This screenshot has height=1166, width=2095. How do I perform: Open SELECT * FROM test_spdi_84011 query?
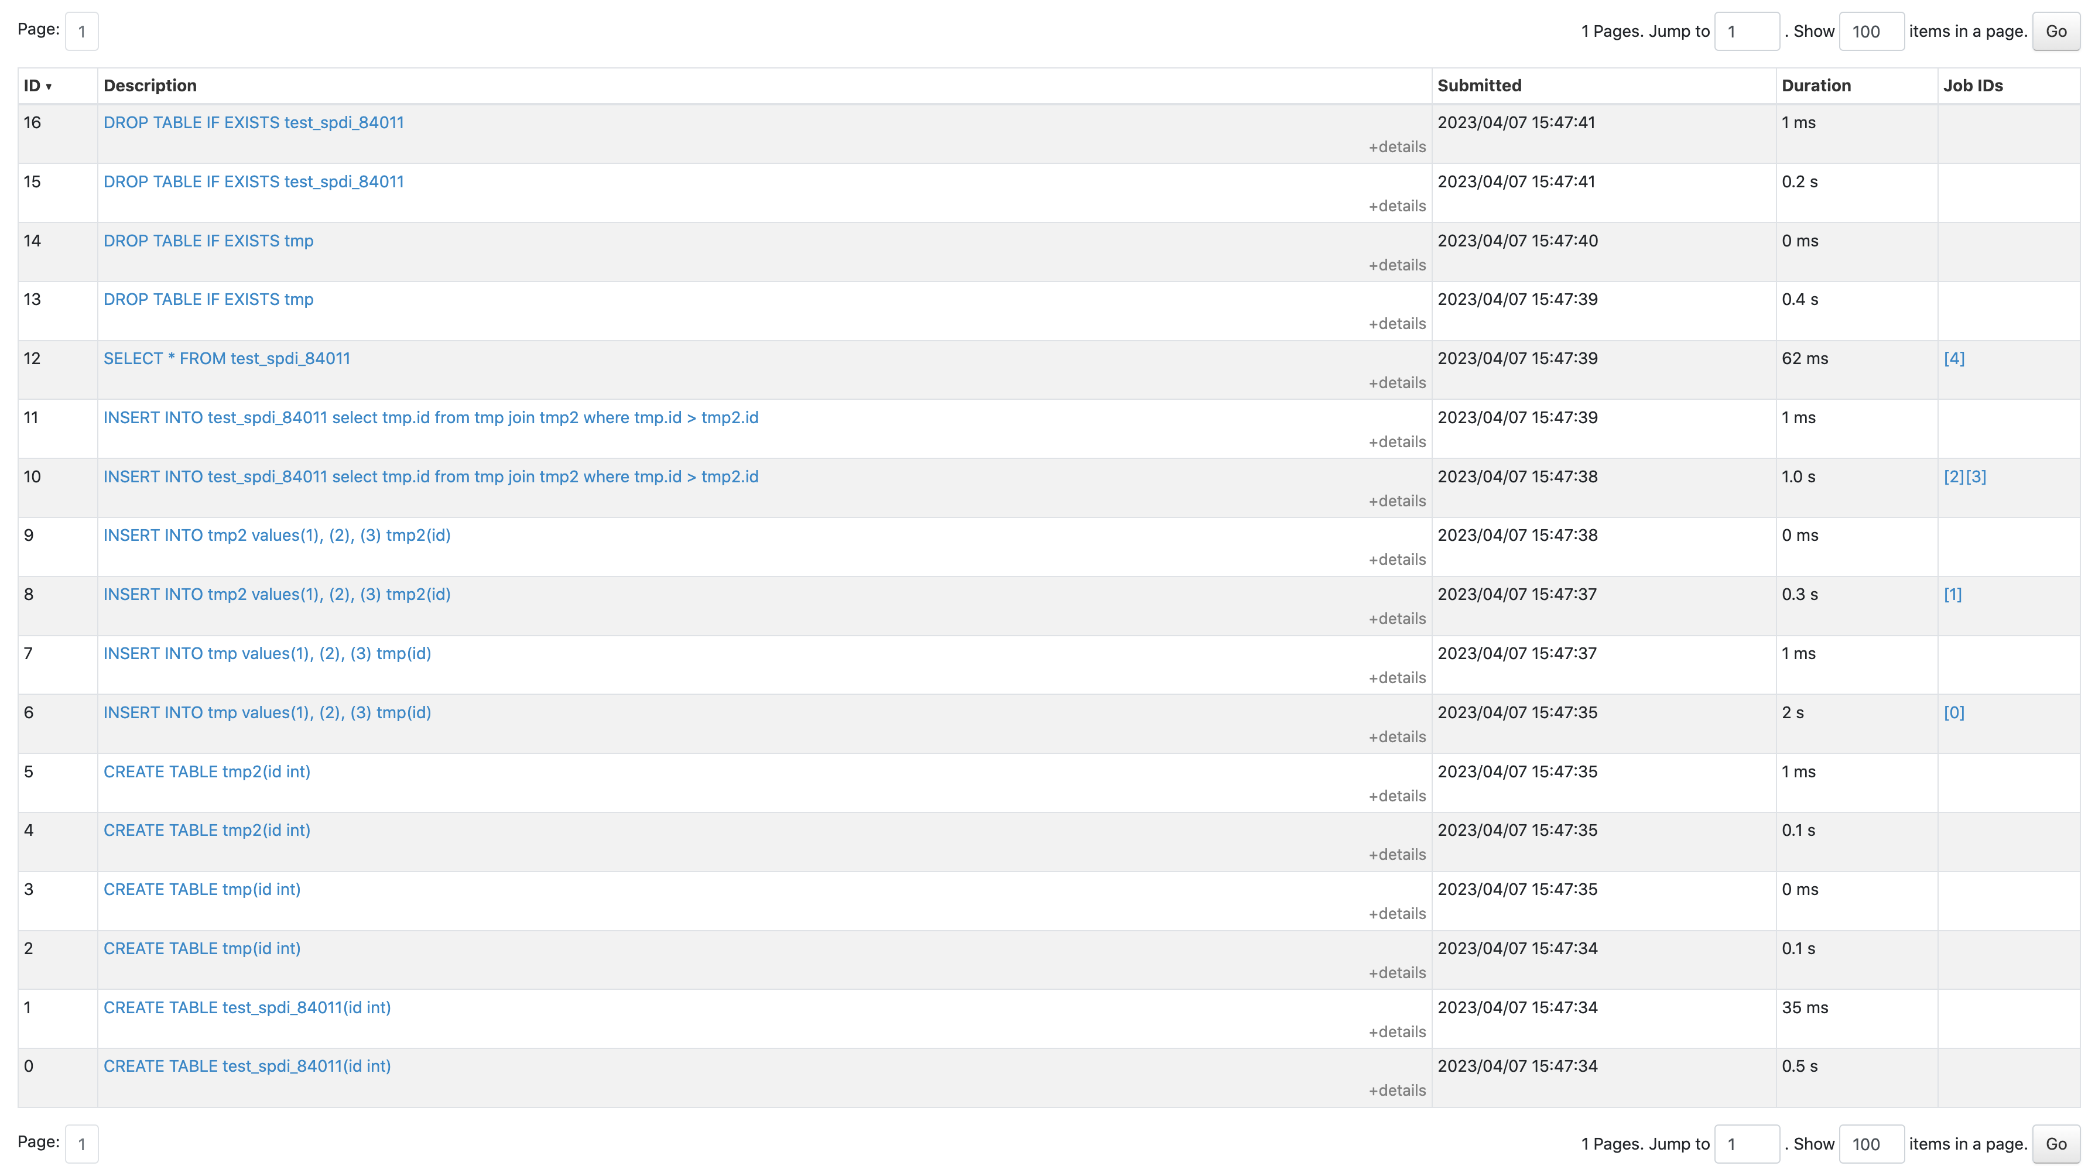(x=226, y=359)
